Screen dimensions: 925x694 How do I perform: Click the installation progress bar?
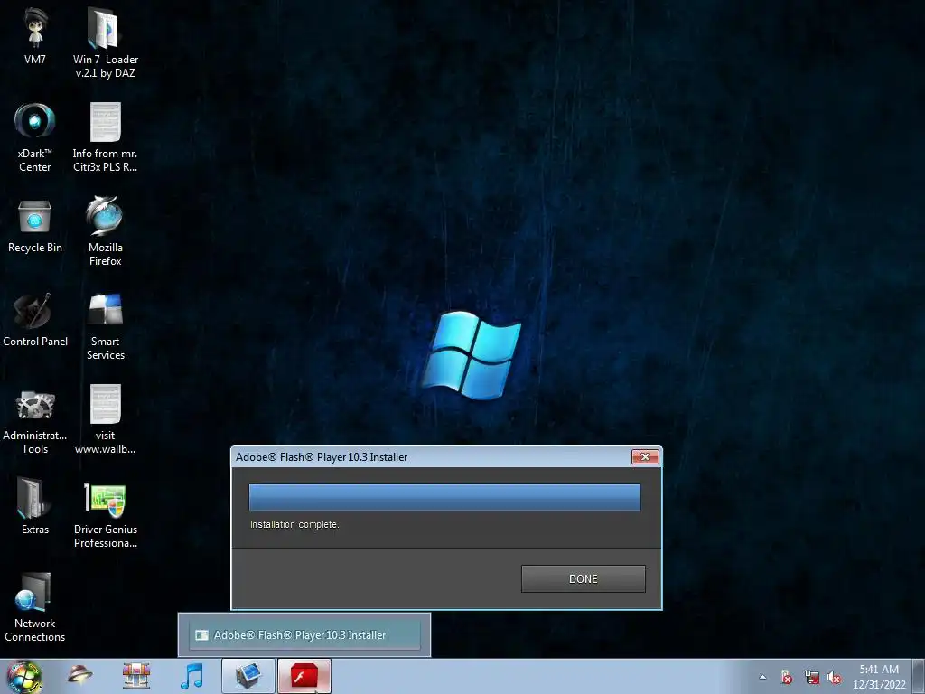click(444, 497)
